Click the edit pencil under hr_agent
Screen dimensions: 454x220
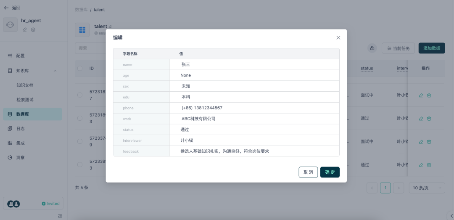coord(25,29)
